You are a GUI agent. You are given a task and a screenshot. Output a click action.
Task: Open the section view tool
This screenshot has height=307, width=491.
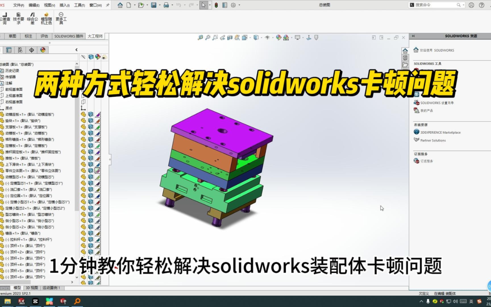click(230, 38)
